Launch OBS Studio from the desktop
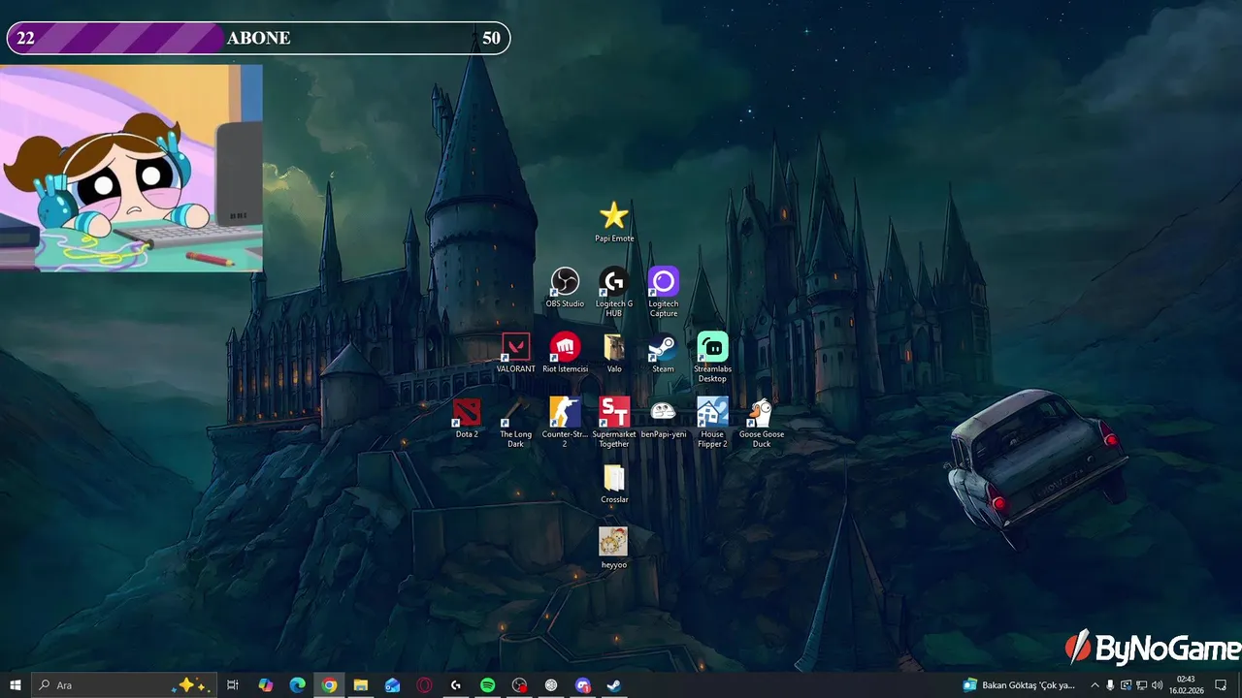1242x698 pixels. [x=565, y=288]
